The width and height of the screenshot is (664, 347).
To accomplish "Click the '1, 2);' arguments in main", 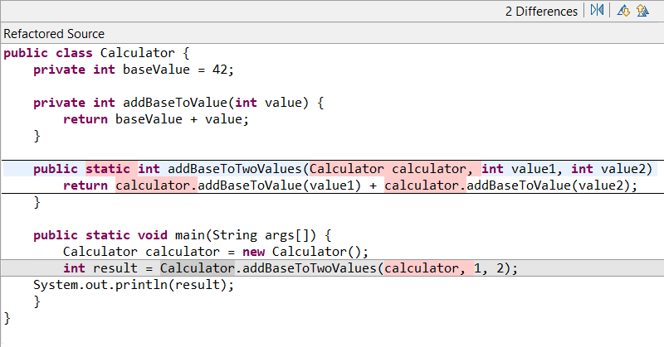I will 496,268.
